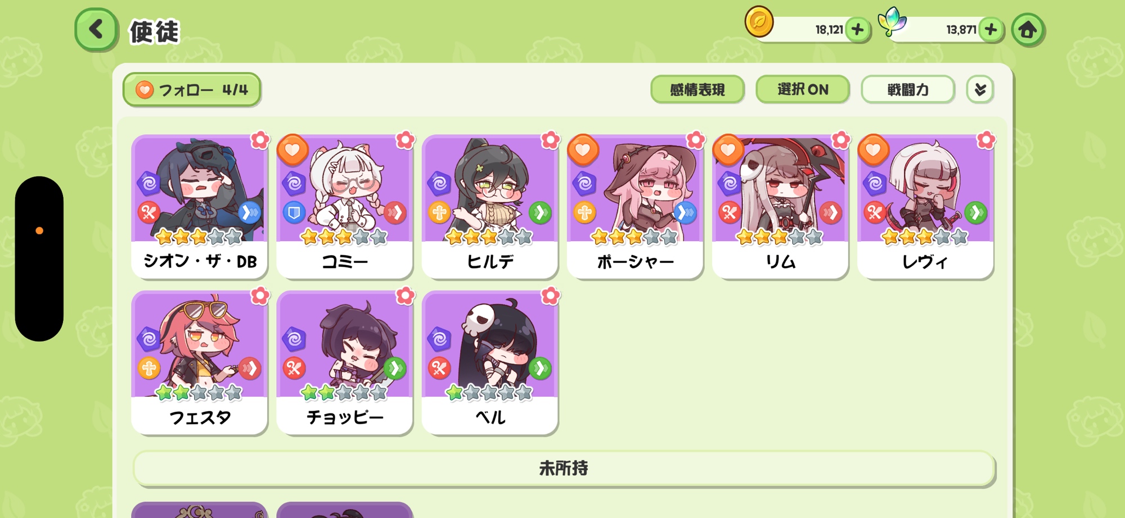Tap the pink flower badge on フェスタ card
The height and width of the screenshot is (518, 1125).
point(260,296)
